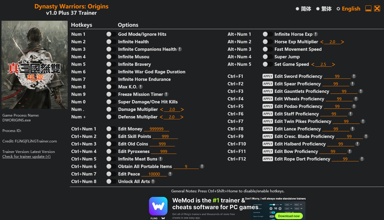384x220 pixels.
Task: Toggle Infinite Musou on
Action: [x=111, y=57]
